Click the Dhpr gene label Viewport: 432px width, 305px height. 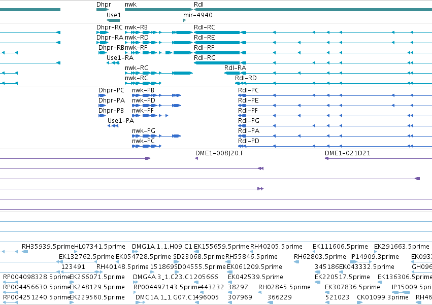(104, 5)
